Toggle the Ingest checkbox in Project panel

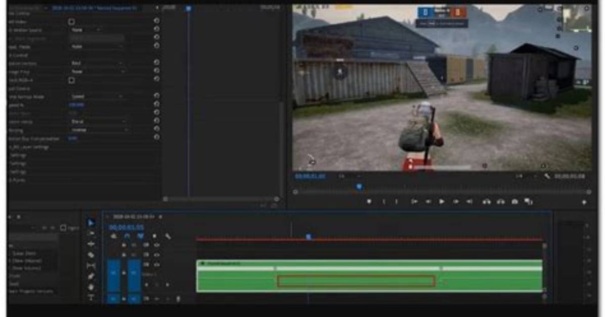[63, 228]
